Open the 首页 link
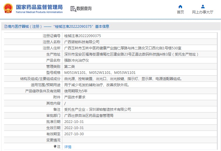The width and height of the screenshot is (221, 151). tap(180, 12)
